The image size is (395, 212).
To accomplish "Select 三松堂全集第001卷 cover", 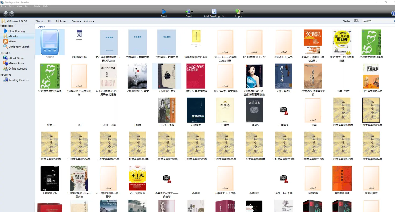I will [x=342, y=110].
